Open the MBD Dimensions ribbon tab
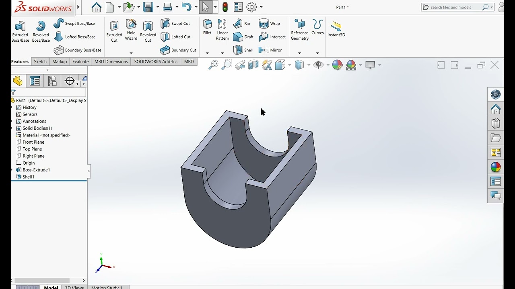The image size is (515, 289). [111, 61]
